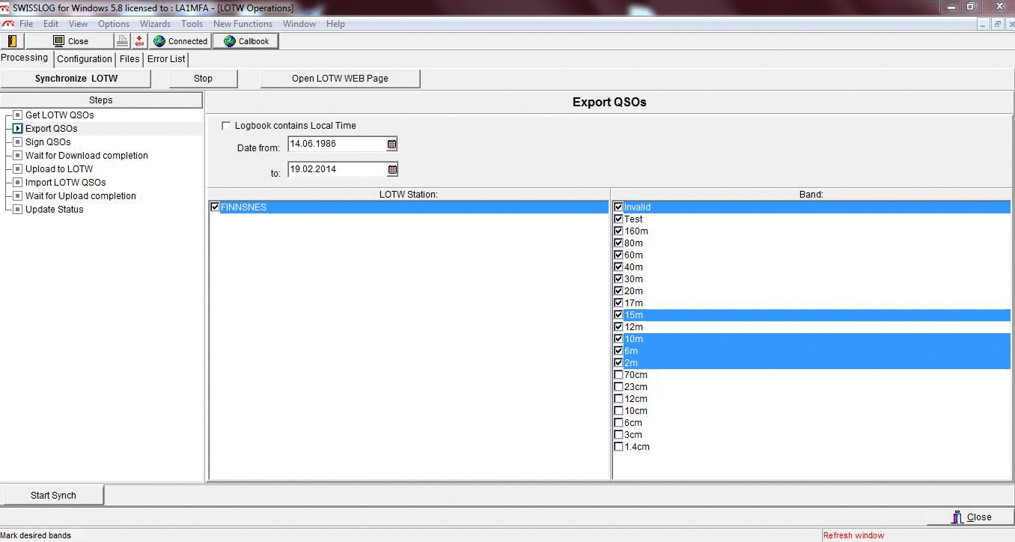Click the printer toolbar icon
The height and width of the screenshot is (542, 1015).
pos(123,41)
